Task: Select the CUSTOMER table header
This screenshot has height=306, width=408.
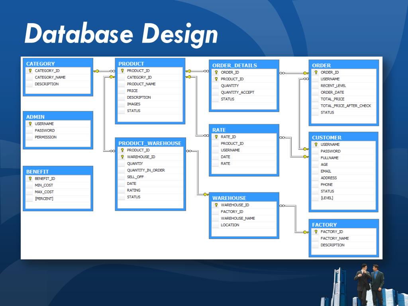Action: 344,137
